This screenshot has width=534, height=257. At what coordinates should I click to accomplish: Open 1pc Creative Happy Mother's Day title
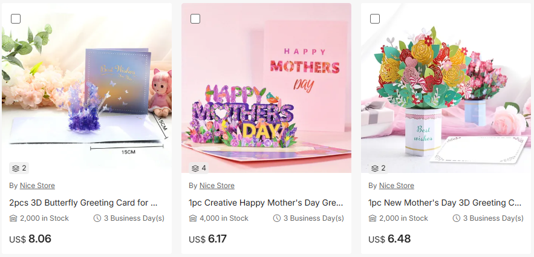point(266,203)
